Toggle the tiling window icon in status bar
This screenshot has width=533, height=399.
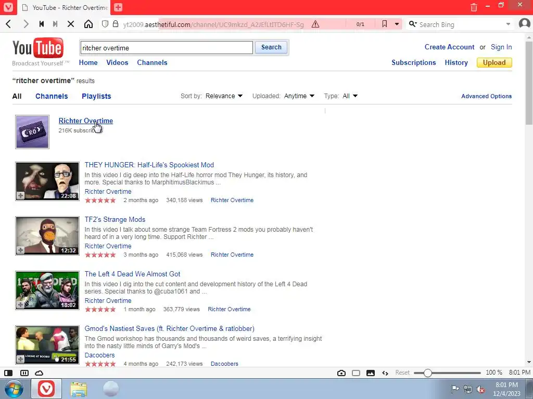[356, 373]
